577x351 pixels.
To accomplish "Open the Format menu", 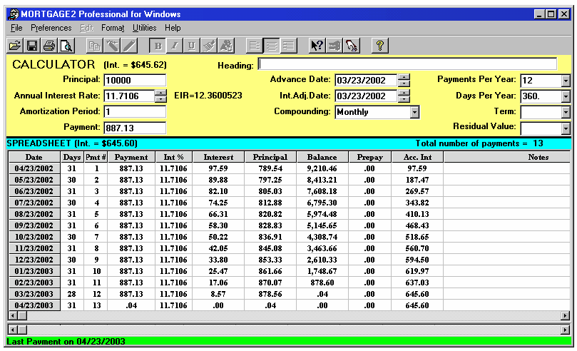I will (x=113, y=28).
